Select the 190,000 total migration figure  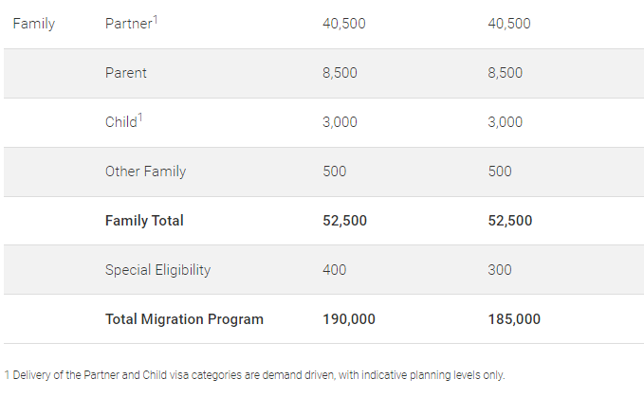click(349, 319)
